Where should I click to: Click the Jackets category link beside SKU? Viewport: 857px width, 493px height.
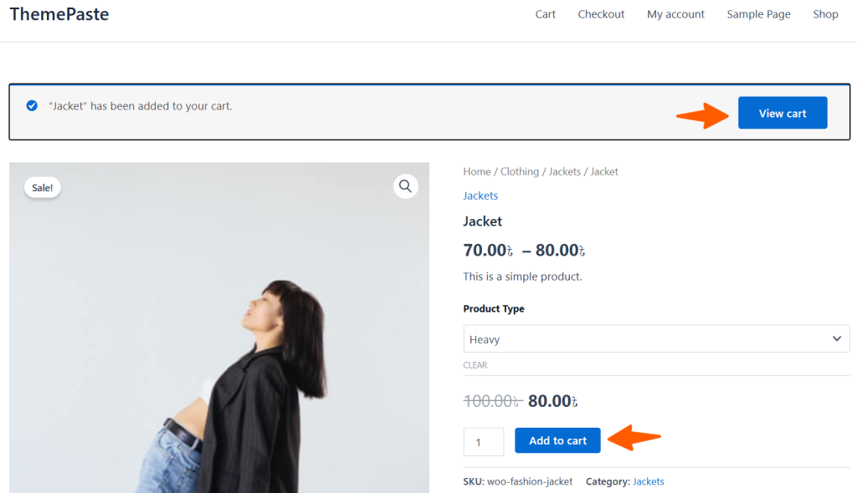(x=649, y=481)
